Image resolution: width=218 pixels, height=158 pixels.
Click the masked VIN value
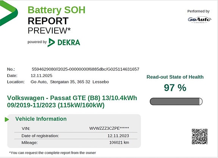click(x=109, y=129)
